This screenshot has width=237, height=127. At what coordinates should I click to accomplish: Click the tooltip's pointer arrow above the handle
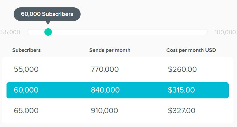48,23
